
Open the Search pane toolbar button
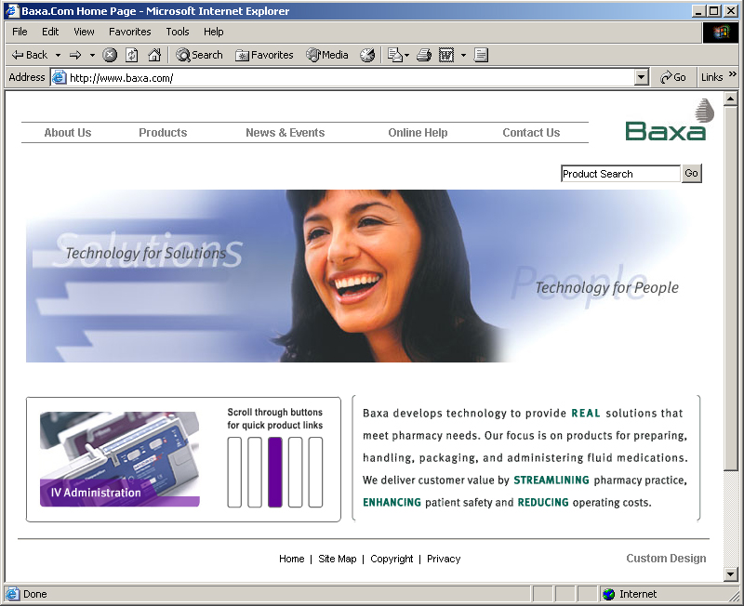(x=199, y=55)
